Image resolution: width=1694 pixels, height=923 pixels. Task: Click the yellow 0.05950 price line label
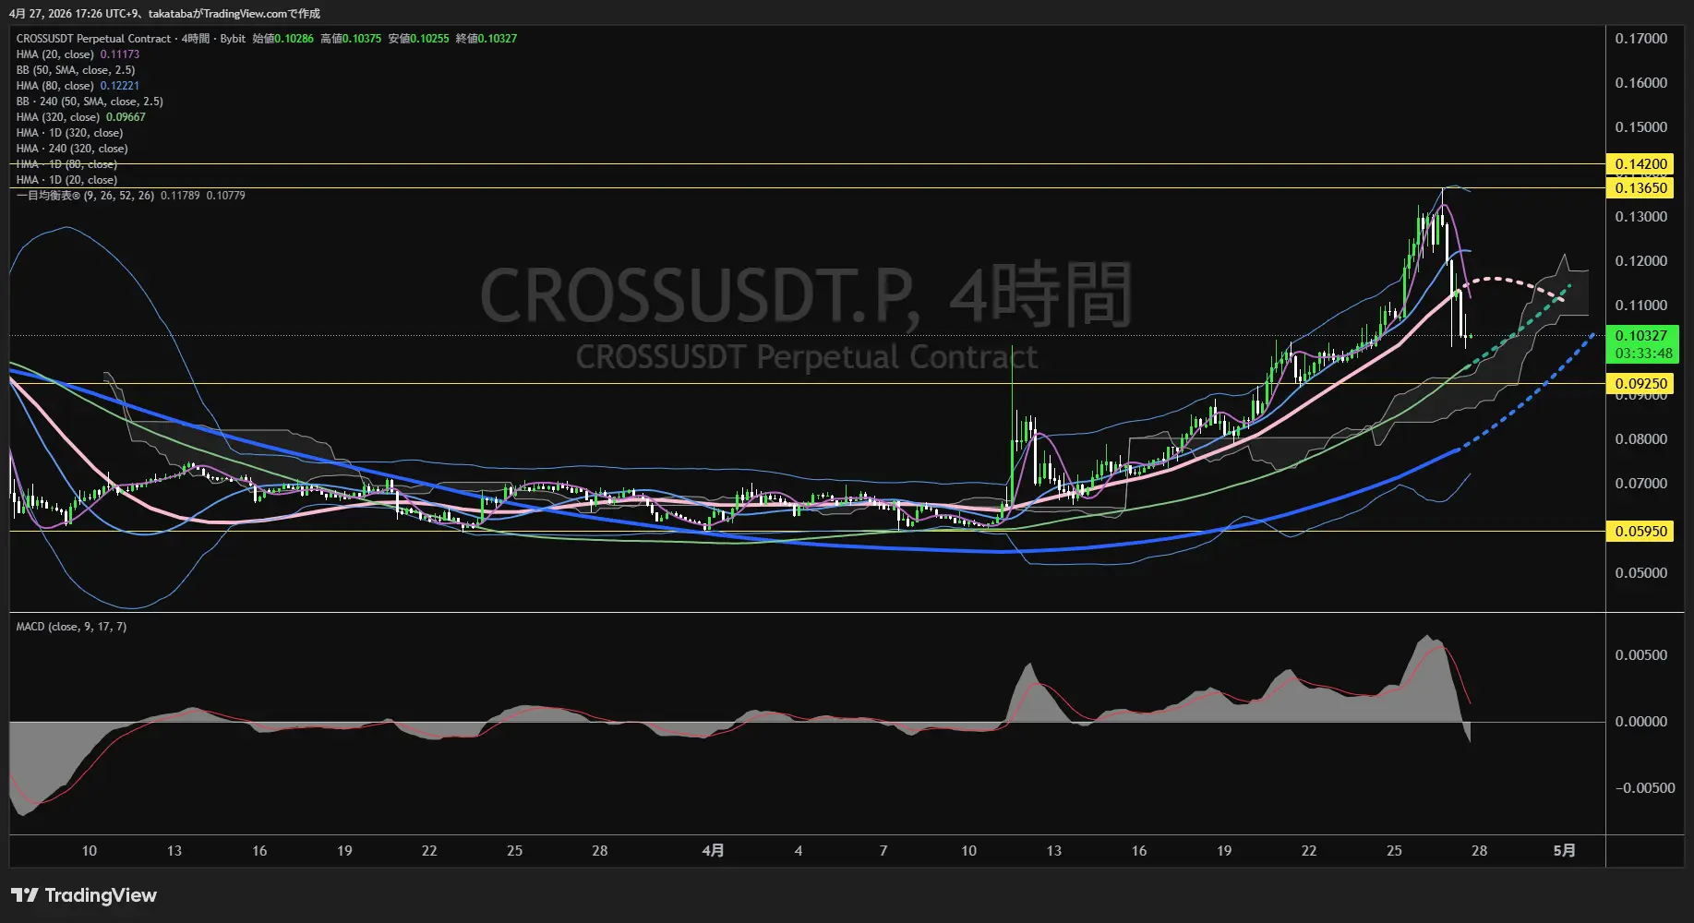(x=1640, y=532)
